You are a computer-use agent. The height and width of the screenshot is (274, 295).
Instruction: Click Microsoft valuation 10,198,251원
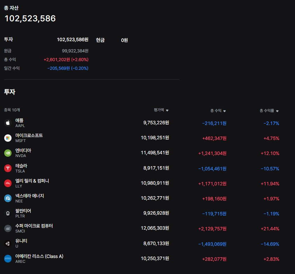click(155, 138)
